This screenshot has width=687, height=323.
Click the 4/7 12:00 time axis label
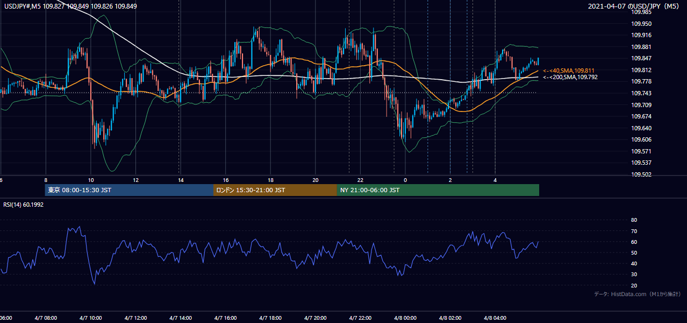(x=135, y=318)
